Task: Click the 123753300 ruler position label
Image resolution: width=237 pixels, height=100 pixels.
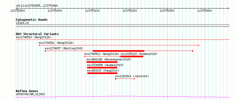Action: point(167,11)
